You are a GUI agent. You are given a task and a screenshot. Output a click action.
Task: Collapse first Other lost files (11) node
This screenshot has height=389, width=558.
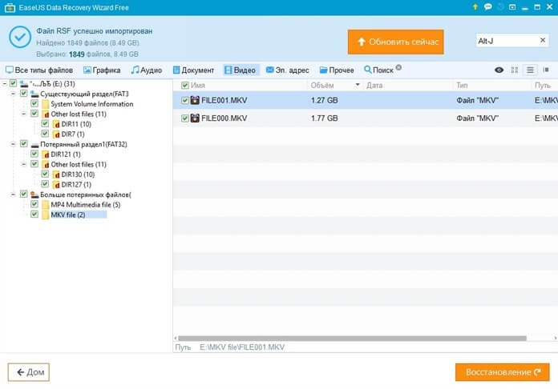pyautogui.click(x=24, y=114)
